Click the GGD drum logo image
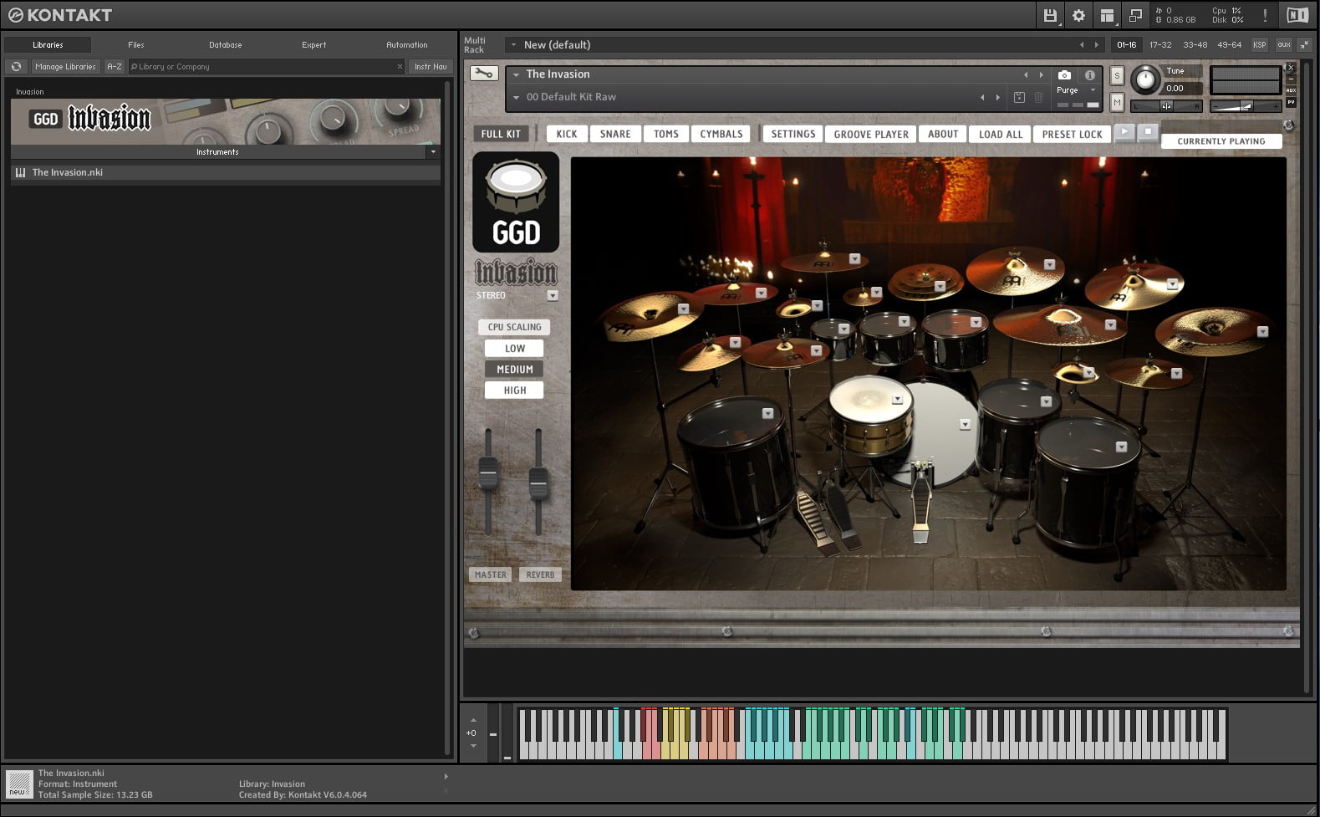Screen dimensions: 1320x817 coord(516,202)
